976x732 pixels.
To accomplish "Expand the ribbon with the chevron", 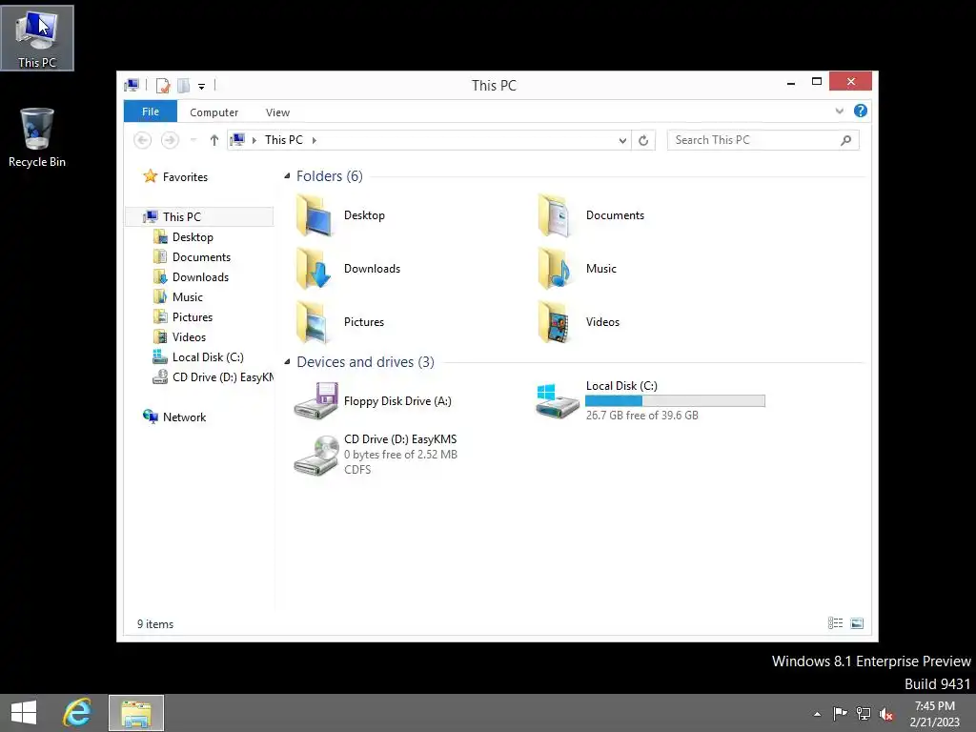I will click(x=839, y=112).
